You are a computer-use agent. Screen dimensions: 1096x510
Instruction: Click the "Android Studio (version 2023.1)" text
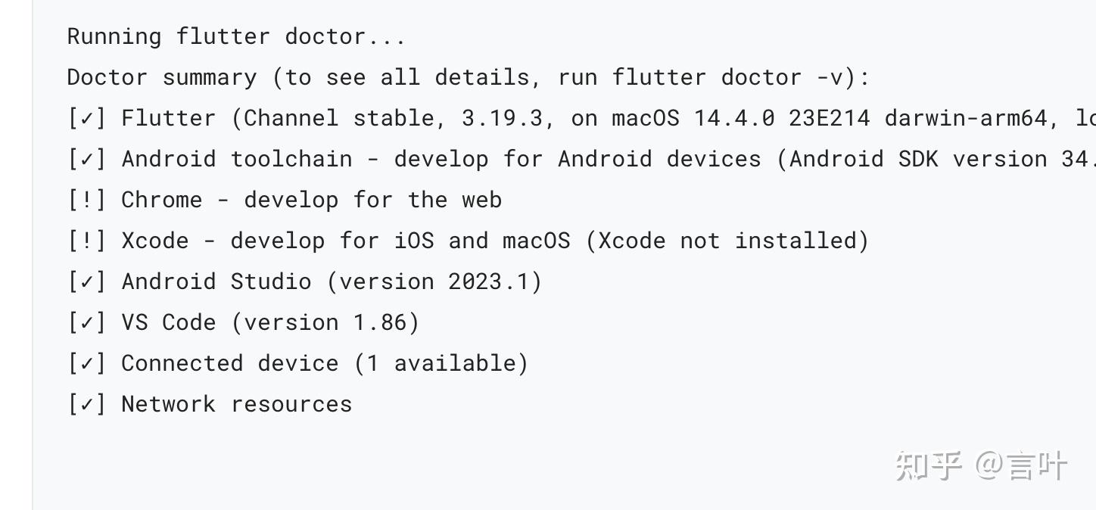332,281
